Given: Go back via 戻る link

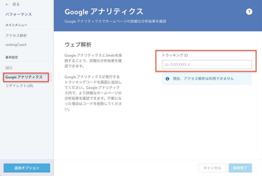Looking at the screenshot, I should [x=16, y=4].
